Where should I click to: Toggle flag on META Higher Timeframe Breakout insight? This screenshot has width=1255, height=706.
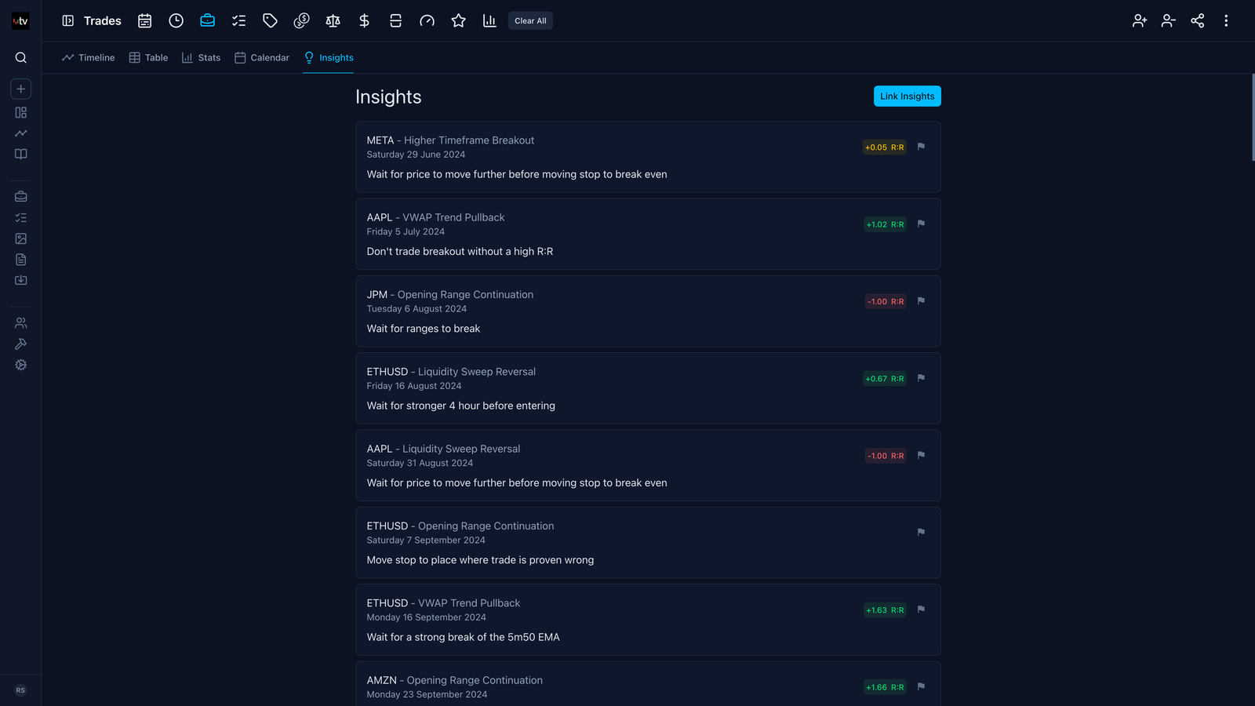[x=921, y=147]
